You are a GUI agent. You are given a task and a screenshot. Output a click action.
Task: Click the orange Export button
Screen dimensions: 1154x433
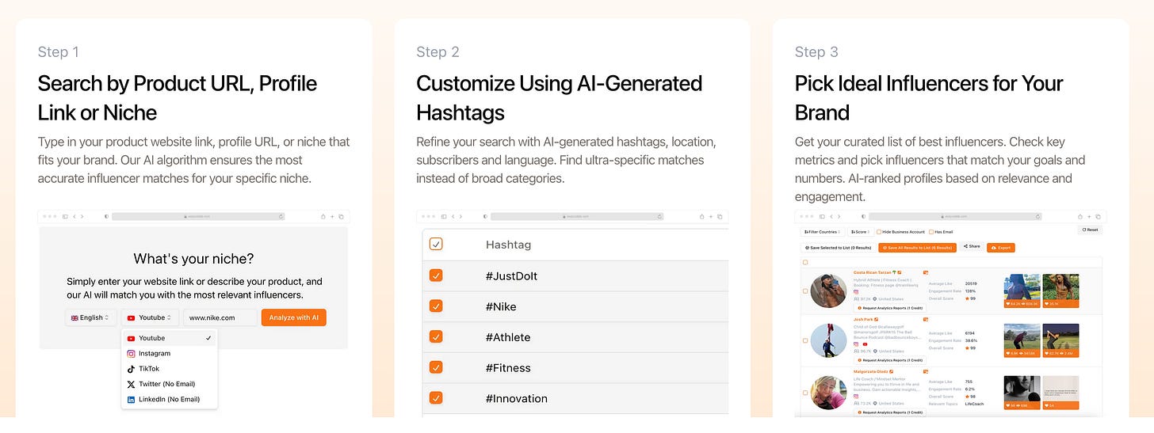click(x=1000, y=248)
